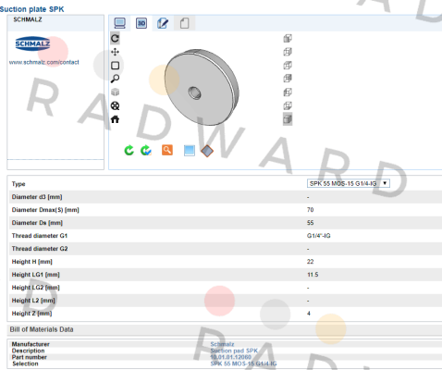The image size is (442, 370).
Task: Open the edit document tab
Action: coord(163,23)
